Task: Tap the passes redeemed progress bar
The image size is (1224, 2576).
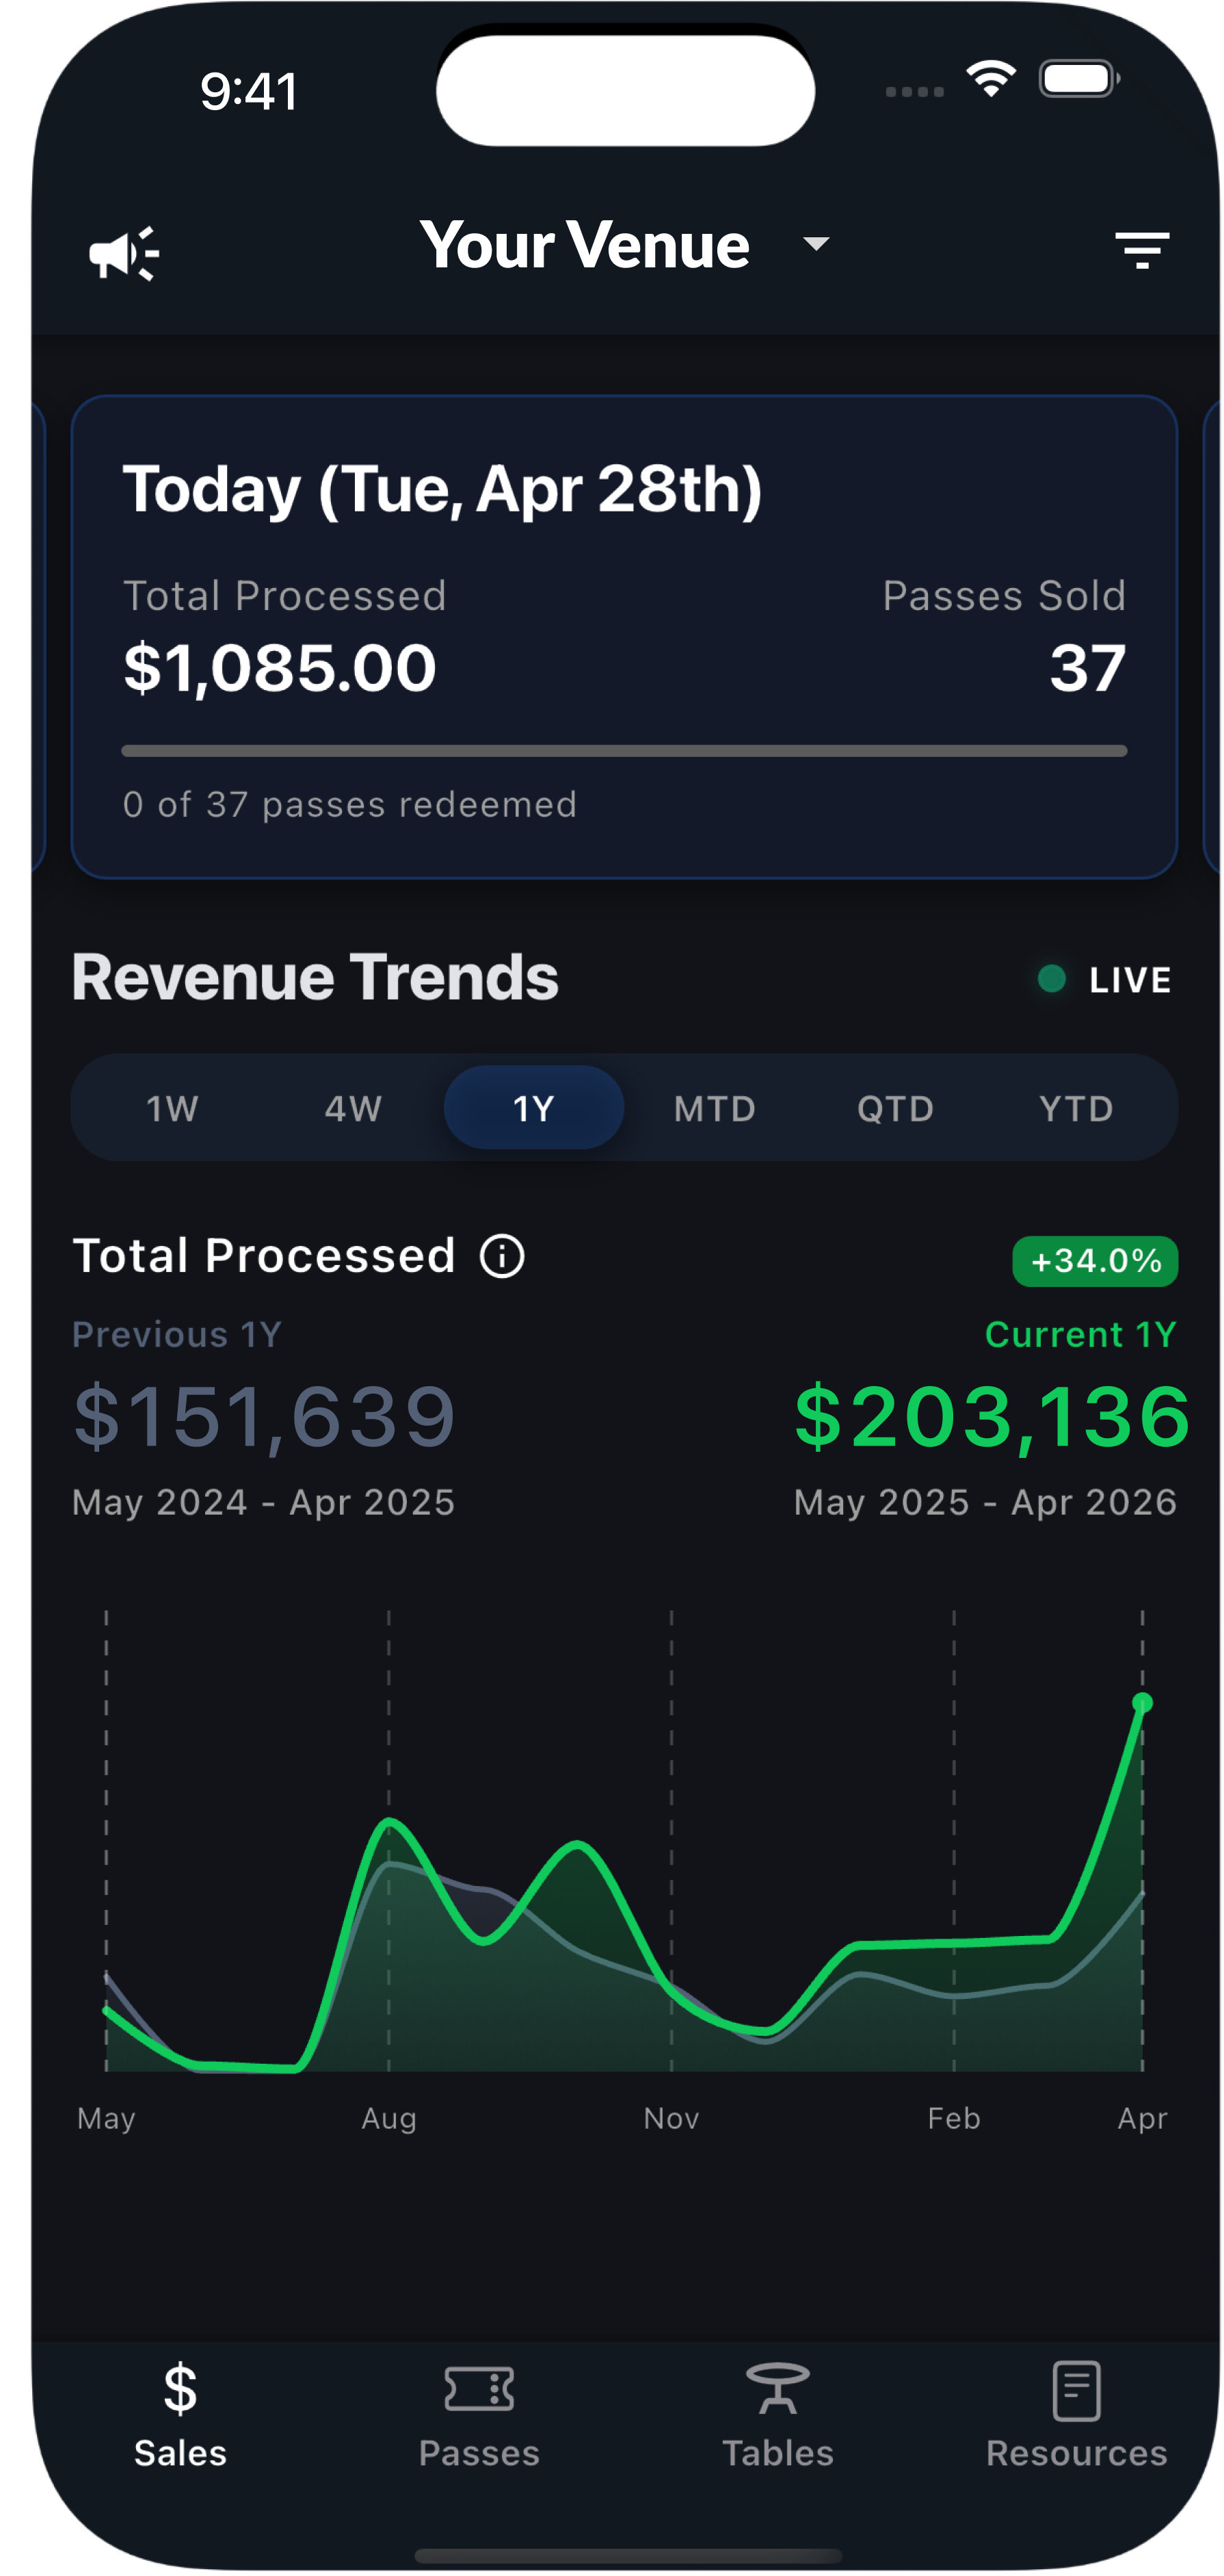Action: [624, 751]
